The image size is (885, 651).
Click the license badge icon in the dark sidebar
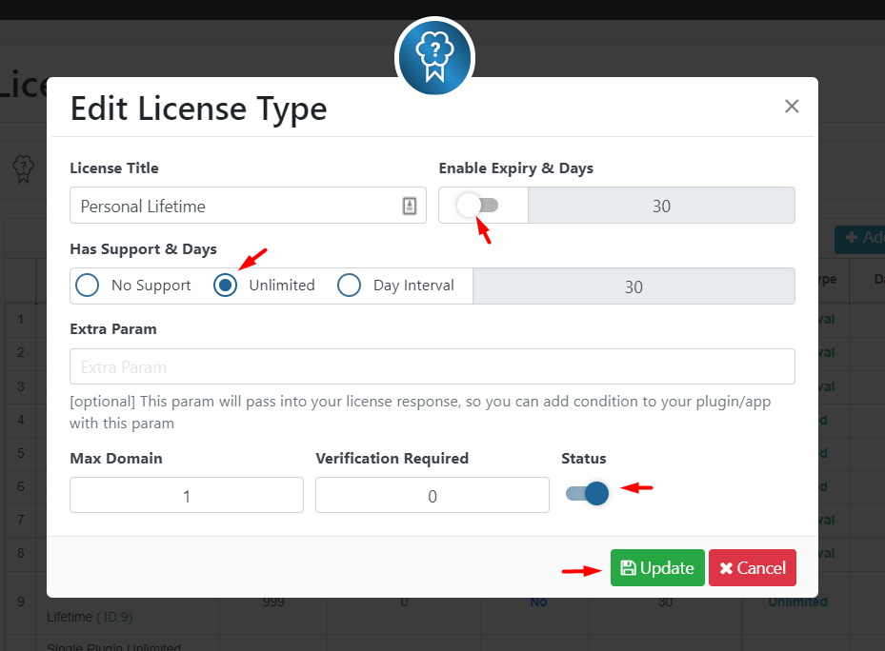click(23, 168)
